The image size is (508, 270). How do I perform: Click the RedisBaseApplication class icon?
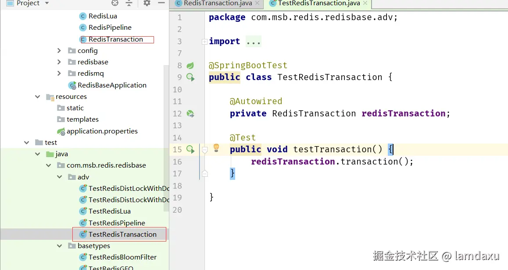[72, 85]
